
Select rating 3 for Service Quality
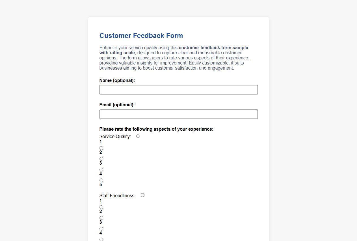tap(101, 159)
